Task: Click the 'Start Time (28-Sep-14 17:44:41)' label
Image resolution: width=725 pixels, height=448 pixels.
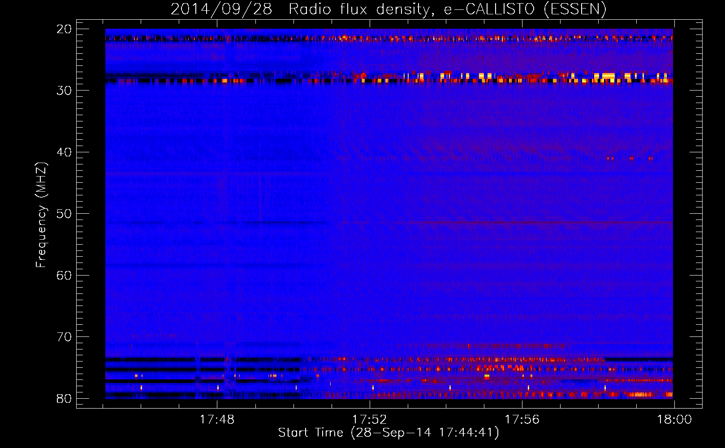Action: tap(388, 433)
